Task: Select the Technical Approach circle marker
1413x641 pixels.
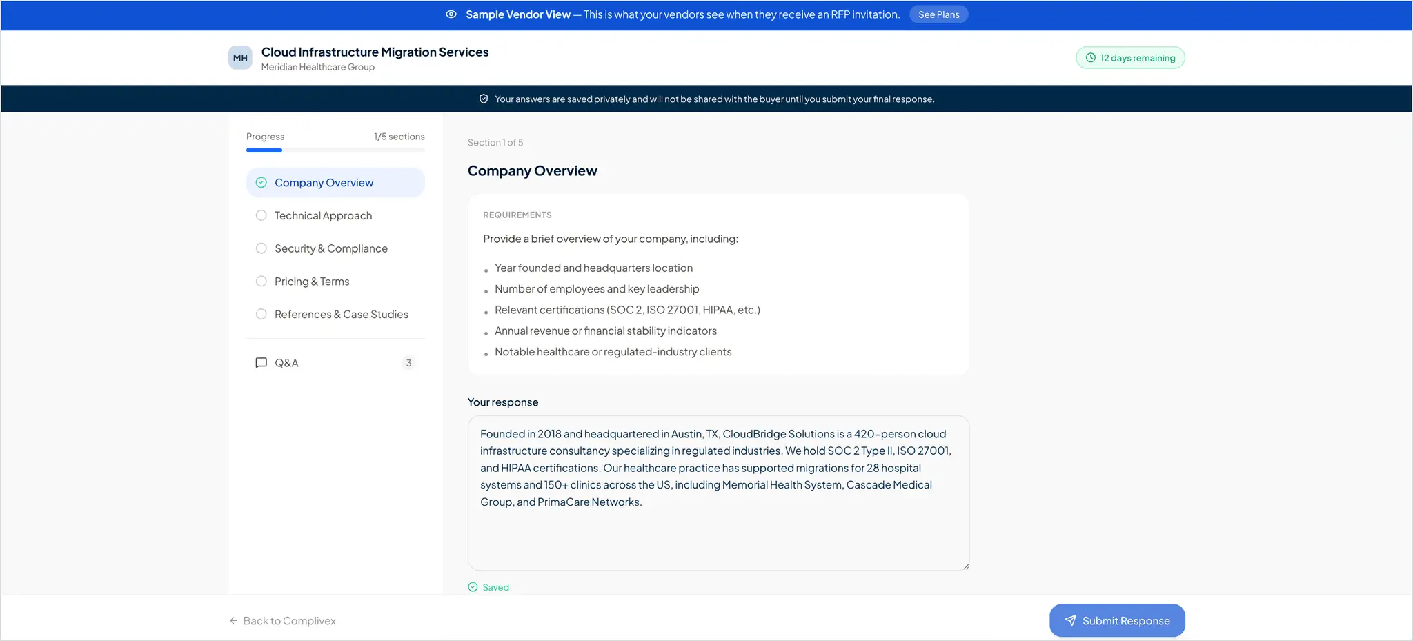Action: (x=261, y=215)
